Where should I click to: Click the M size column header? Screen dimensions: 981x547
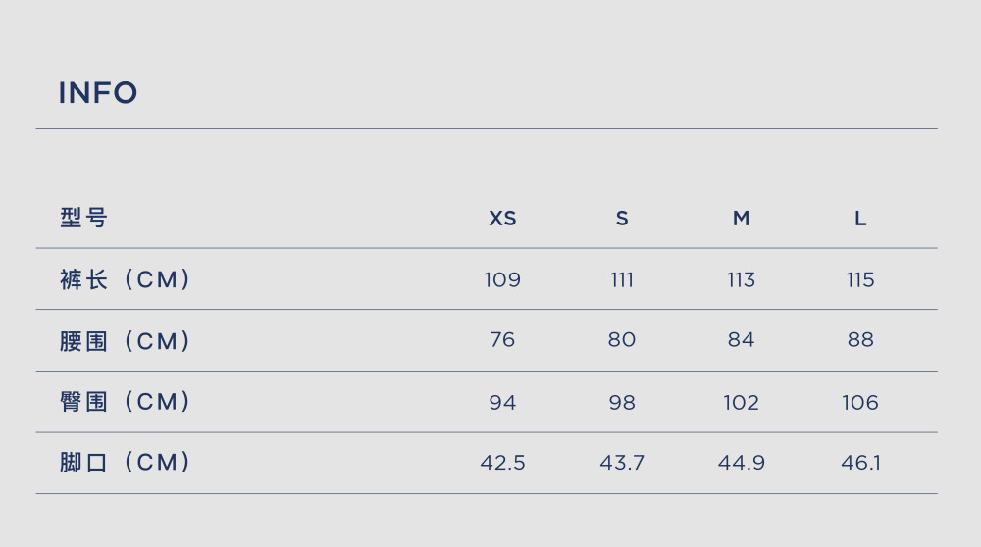[x=741, y=219]
